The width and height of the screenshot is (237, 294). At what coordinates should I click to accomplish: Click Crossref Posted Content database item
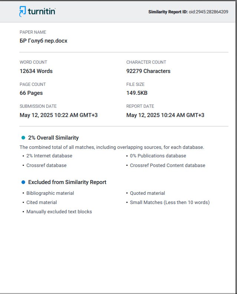(x=168, y=166)
